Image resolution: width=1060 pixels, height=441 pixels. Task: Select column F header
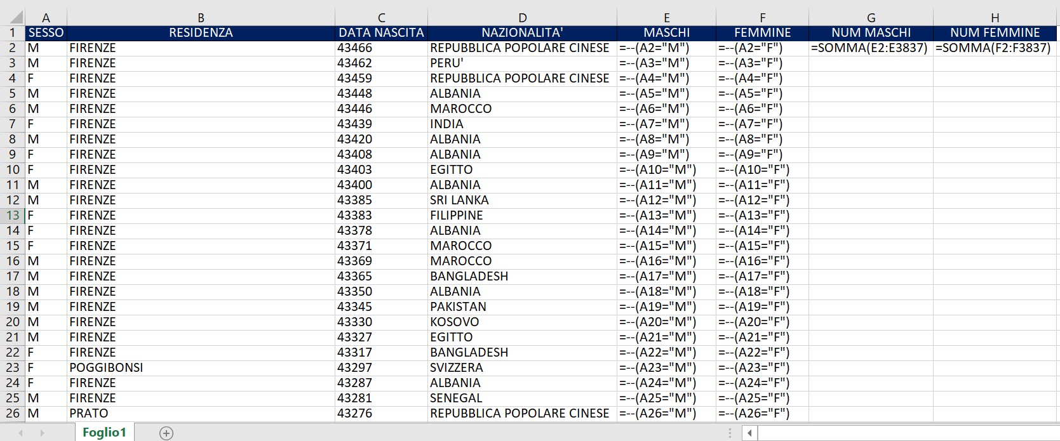point(762,18)
